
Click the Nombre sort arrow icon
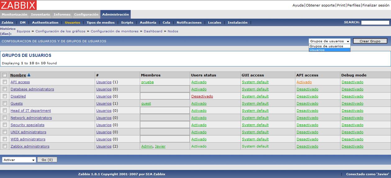(x=29, y=75)
